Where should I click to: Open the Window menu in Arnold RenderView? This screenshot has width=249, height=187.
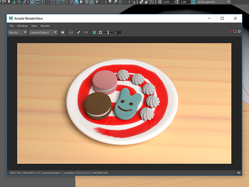[x=22, y=26]
